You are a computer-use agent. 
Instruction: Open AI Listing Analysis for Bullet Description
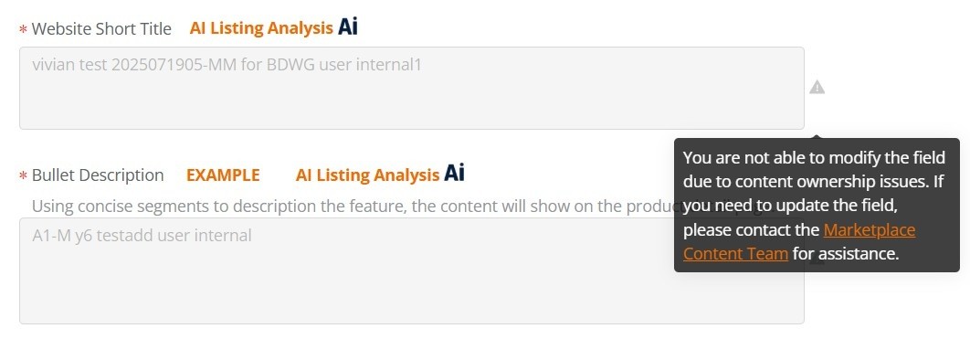[x=367, y=175]
